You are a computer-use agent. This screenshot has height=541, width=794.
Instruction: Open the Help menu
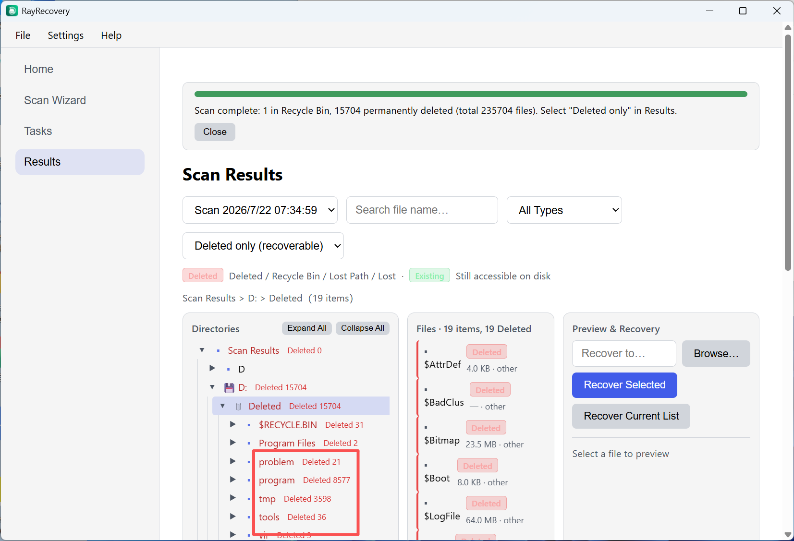(x=111, y=36)
